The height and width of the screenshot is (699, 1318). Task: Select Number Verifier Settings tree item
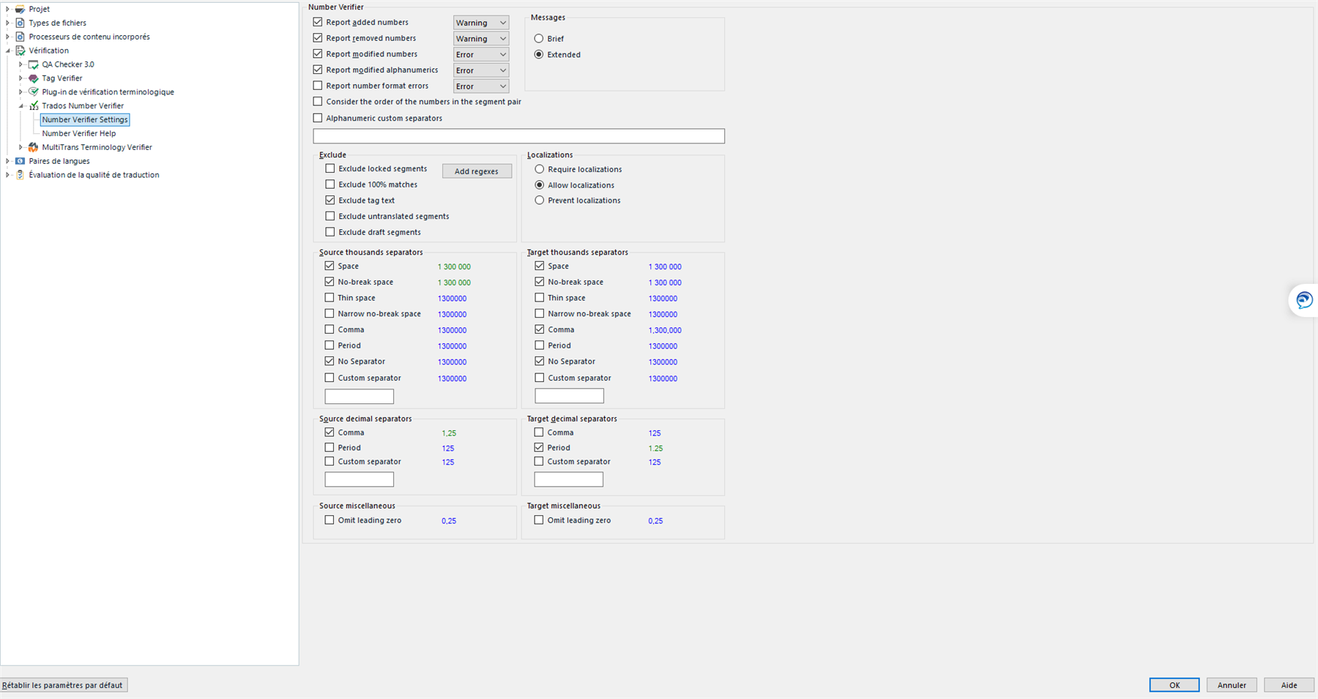(85, 119)
